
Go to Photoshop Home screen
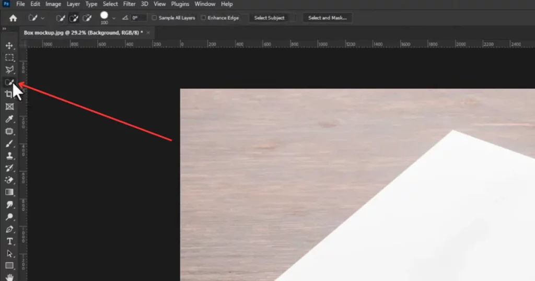[13, 18]
